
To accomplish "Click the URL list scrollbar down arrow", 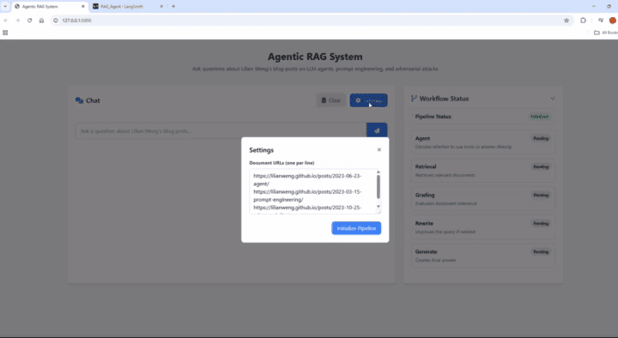I will click(x=379, y=207).
